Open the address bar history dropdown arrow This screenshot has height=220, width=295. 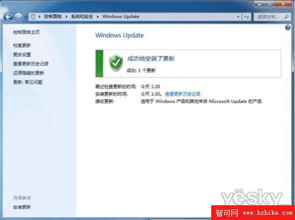click(x=238, y=17)
